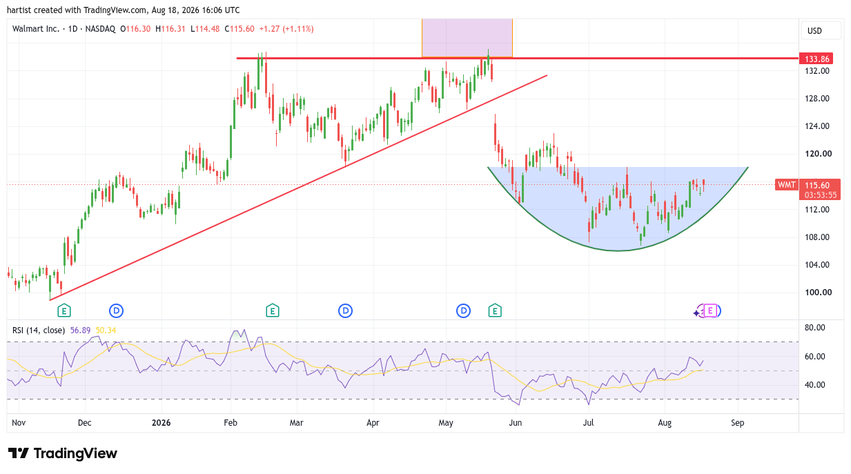Click the 108.00 price axis label
851x474 pixels.
tap(817, 237)
